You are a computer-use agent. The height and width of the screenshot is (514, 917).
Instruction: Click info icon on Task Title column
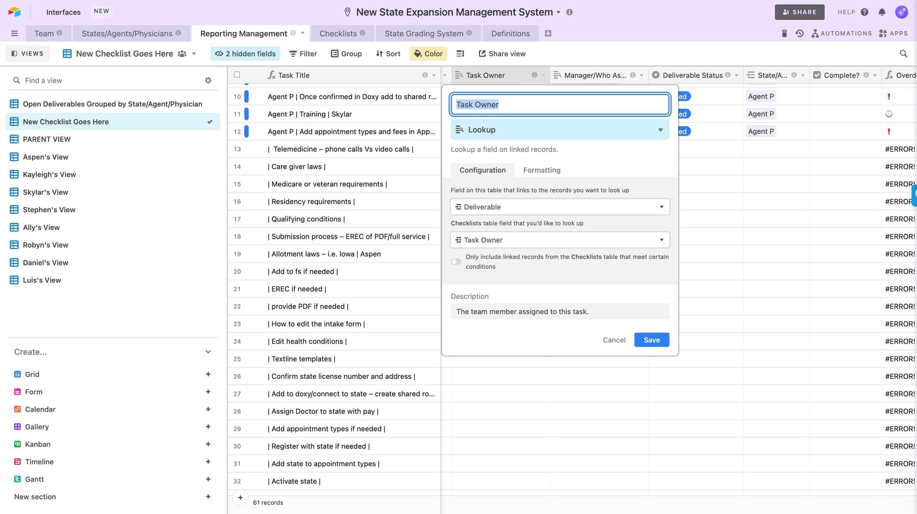click(425, 75)
